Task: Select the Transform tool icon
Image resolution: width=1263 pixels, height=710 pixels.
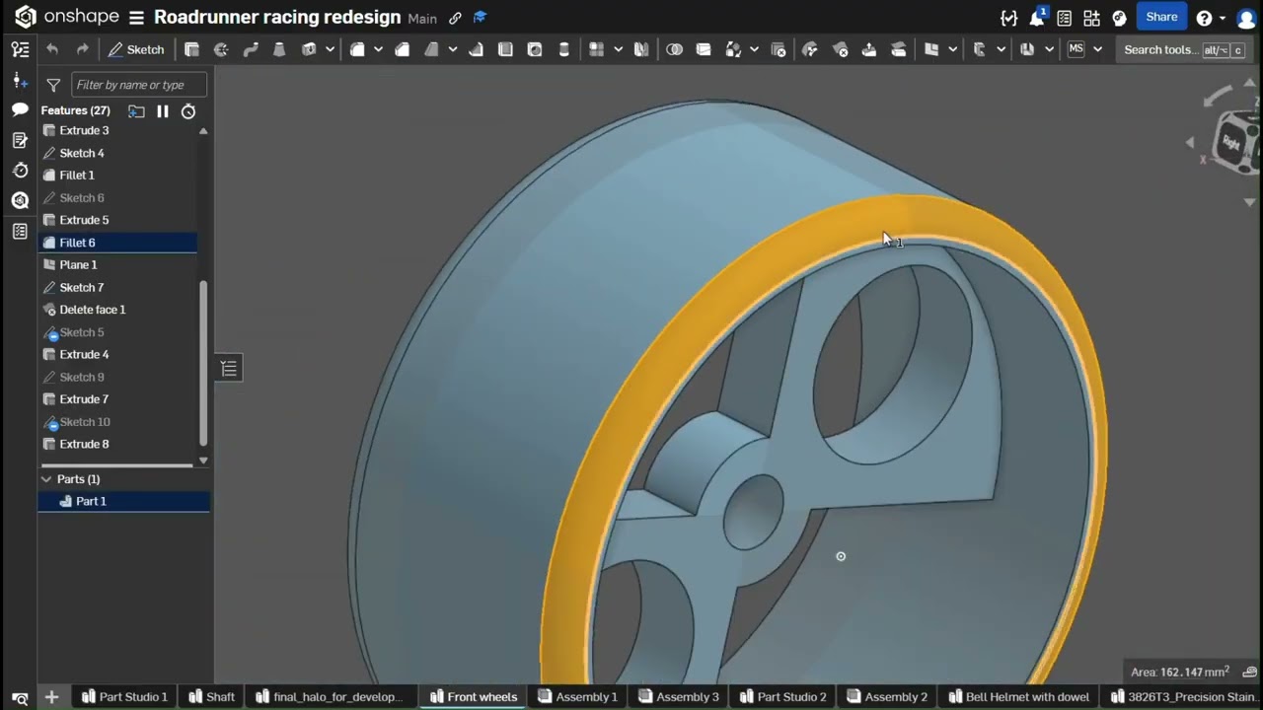Action: 732,49
